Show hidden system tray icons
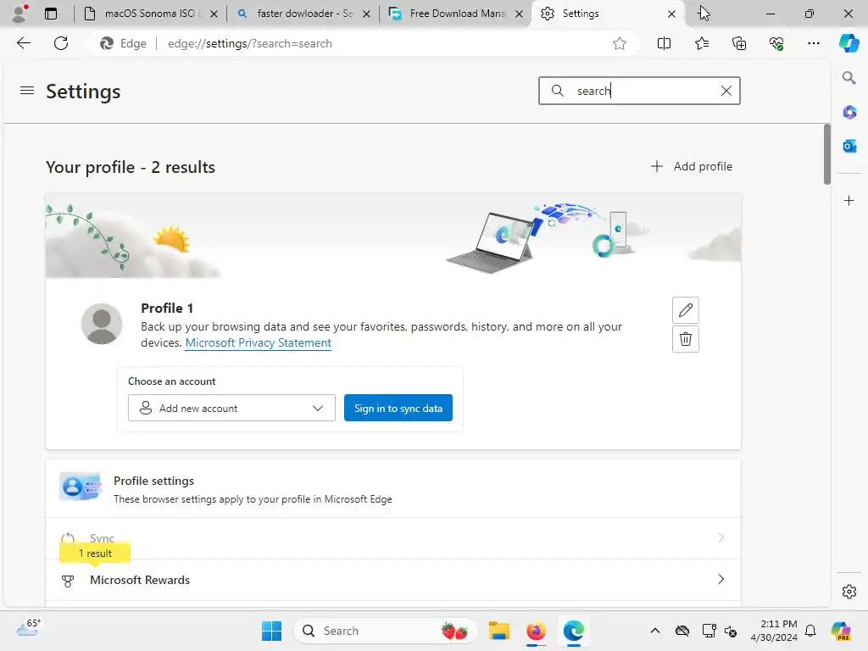This screenshot has width=868, height=651. (x=655, y=631)
